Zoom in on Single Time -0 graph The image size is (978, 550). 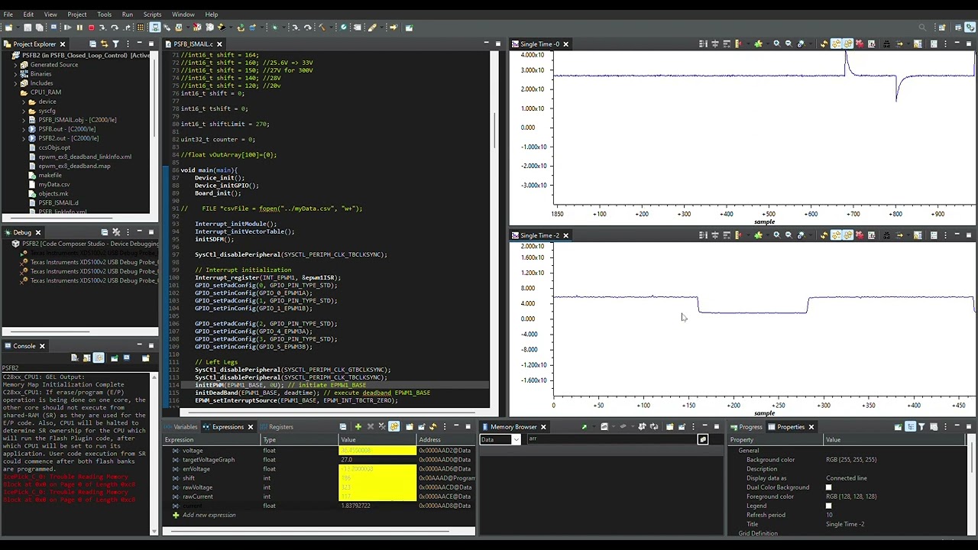coord(776,44)
